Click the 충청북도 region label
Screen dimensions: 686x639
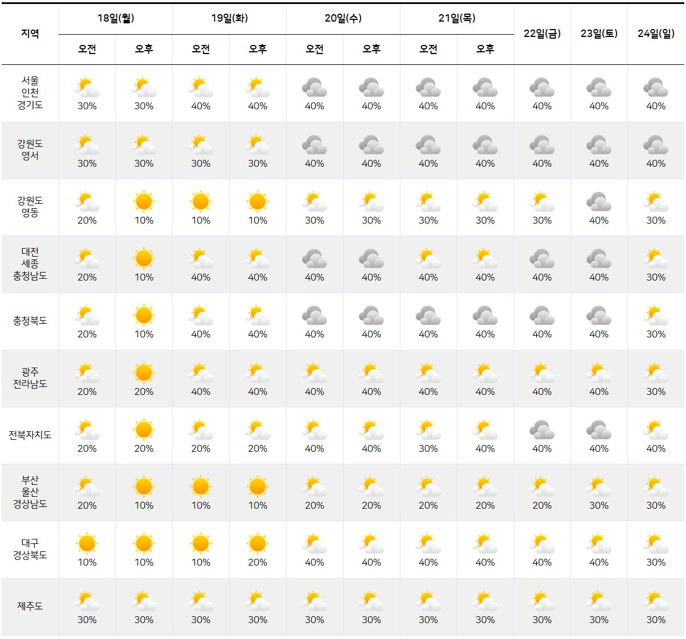(x=30, y=321)
